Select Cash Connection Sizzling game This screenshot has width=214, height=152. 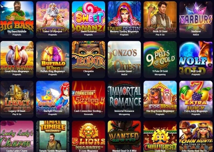click(x=89, y=99)
